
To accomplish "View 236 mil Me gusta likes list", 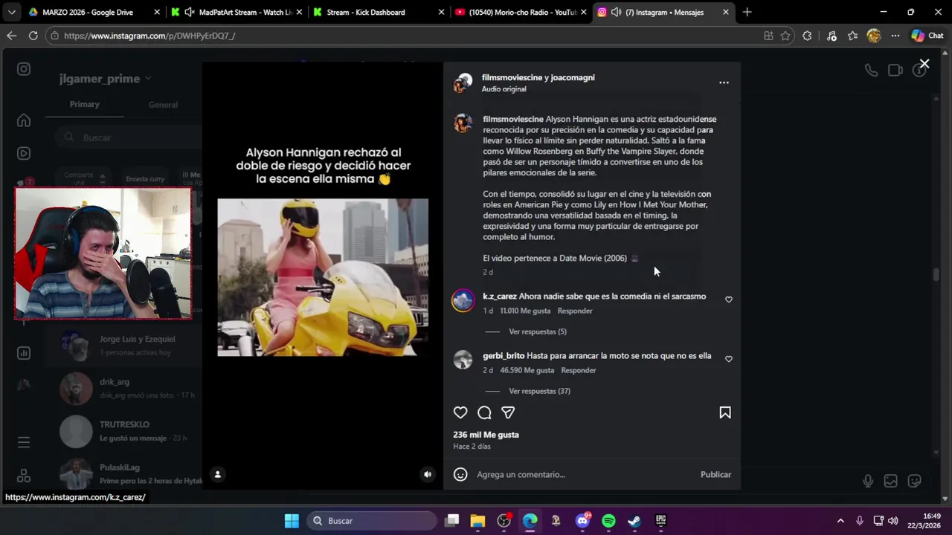I will (x=486, y=435).
